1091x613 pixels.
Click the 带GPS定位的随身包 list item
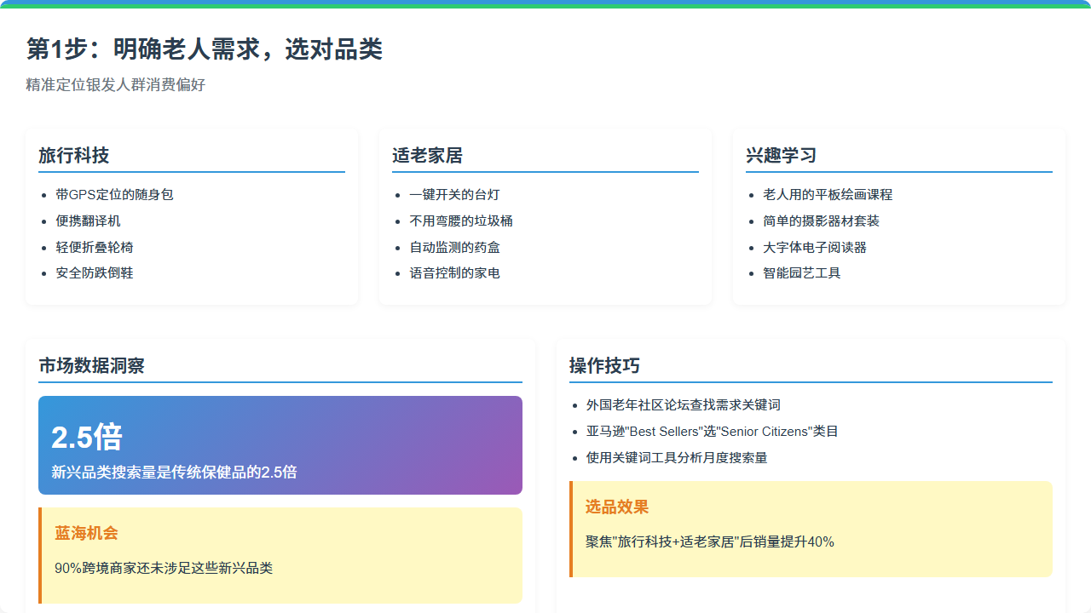click(114, 195)
